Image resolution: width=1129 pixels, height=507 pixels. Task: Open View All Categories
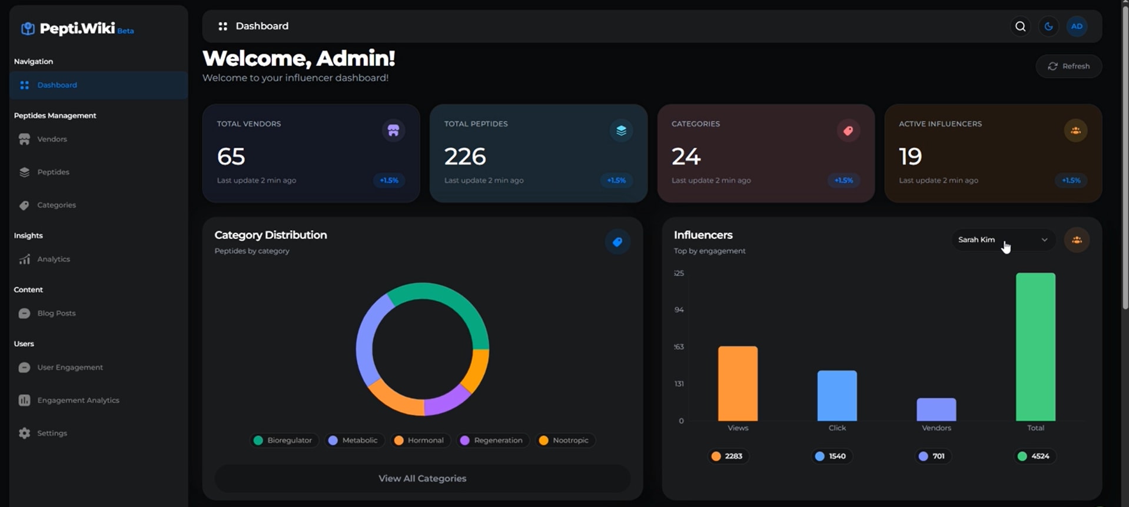point(422,479)
